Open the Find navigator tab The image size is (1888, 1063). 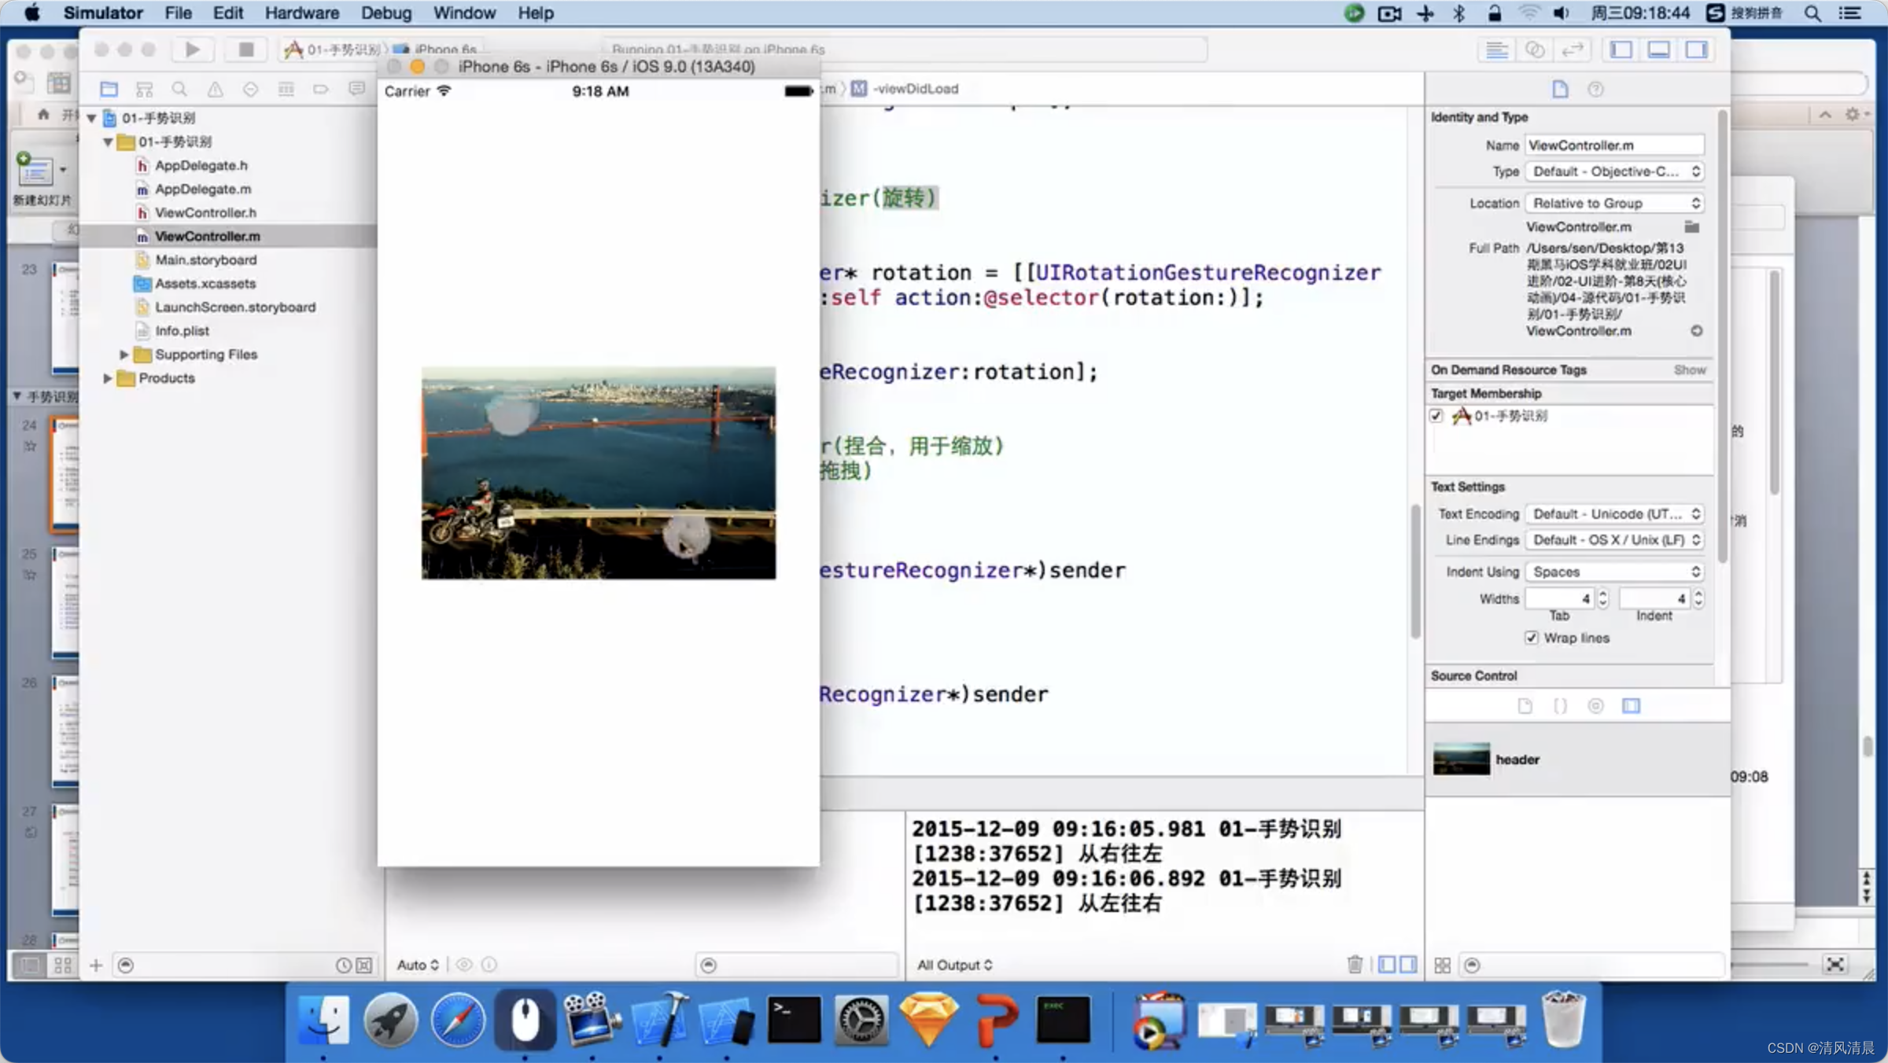tap(179, 89)
